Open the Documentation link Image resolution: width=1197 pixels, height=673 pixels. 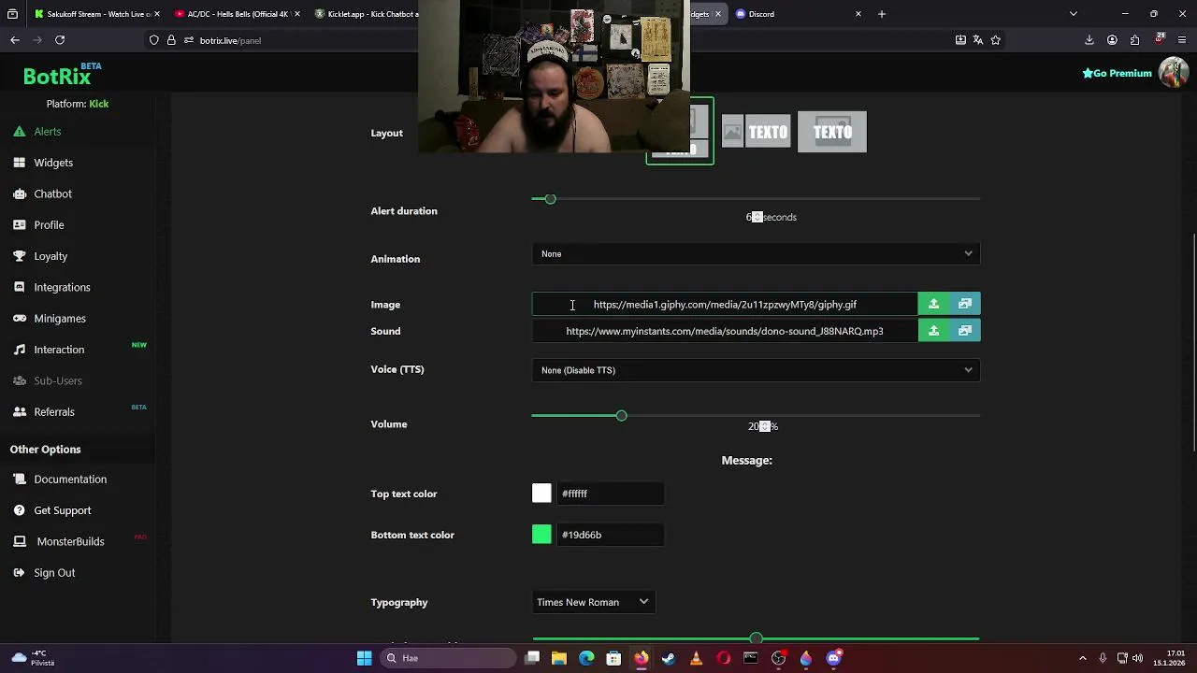(x=70, y=480)
